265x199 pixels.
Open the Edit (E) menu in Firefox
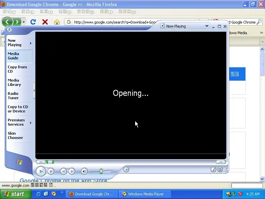[28, 12]
